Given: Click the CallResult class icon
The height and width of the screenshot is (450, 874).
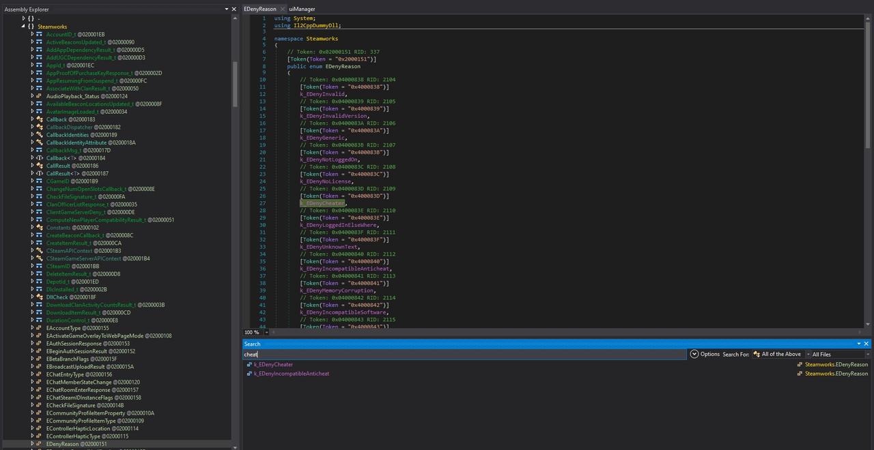Looking at the screenshot, I should pyautogui.click(x=40, y=166).
